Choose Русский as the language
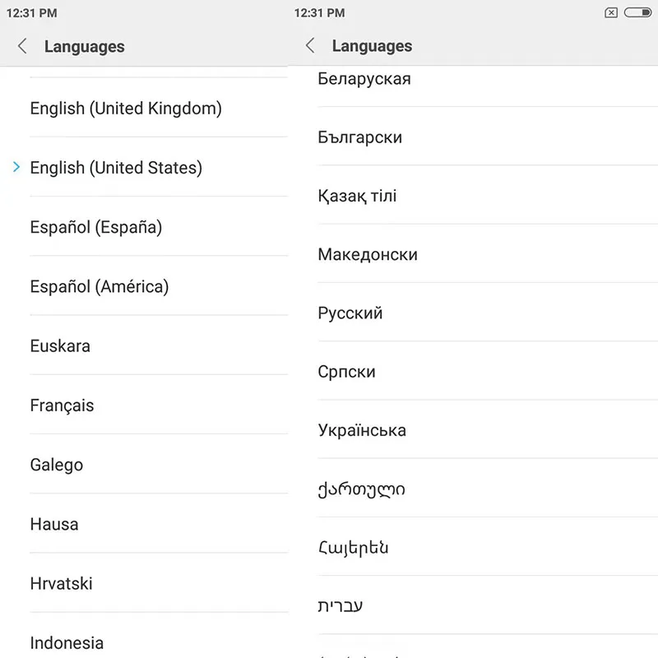The image size is (658, 658). coord(350,313)
